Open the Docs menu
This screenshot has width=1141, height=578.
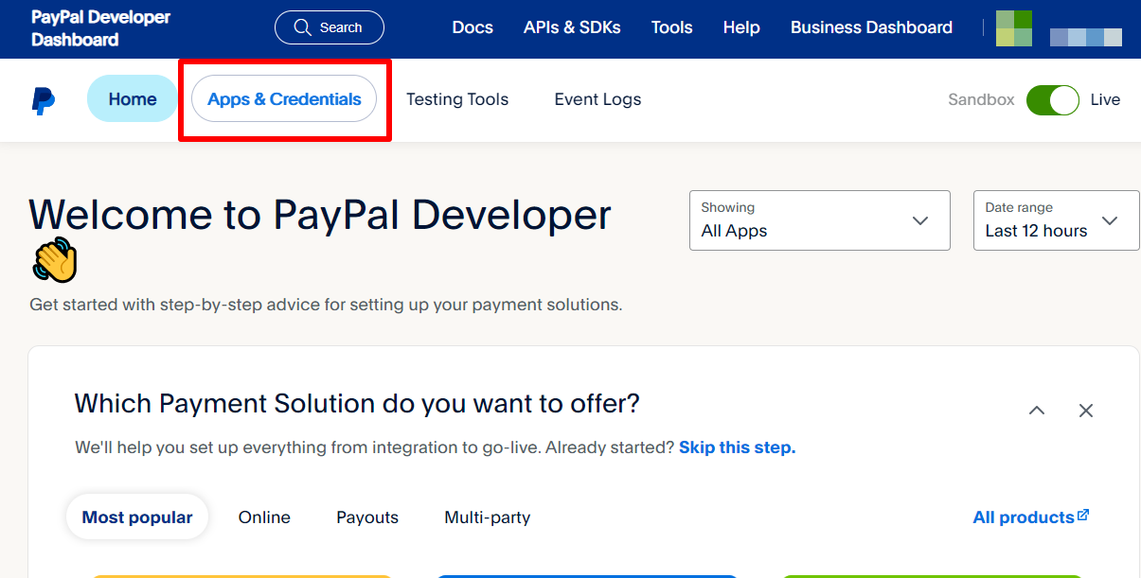(472, 27)
